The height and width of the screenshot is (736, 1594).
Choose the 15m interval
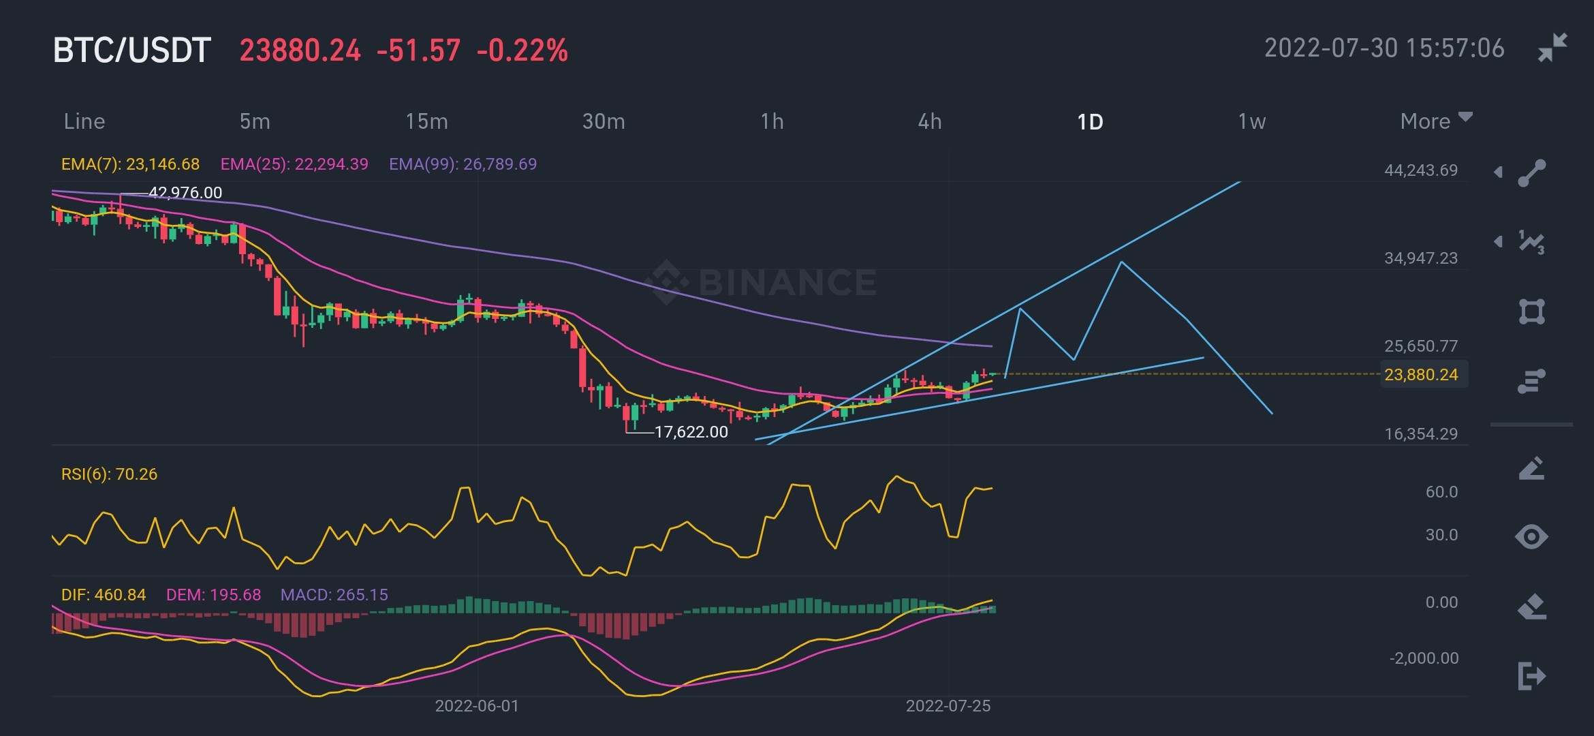tap(426, 121)
